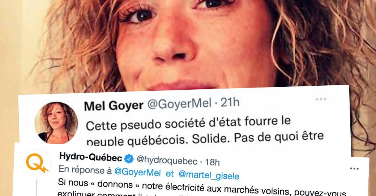Open the @GoyerMel handle in tweet header

click(x=179, y=104)
